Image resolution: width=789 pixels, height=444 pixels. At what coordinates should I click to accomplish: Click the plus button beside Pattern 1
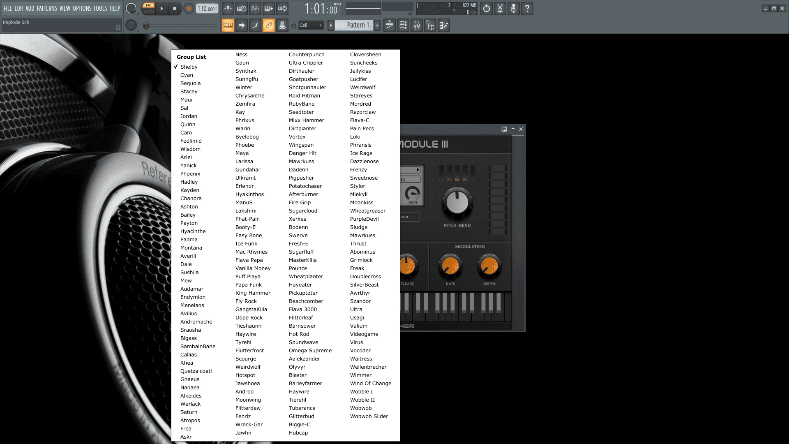click(377, 25)
